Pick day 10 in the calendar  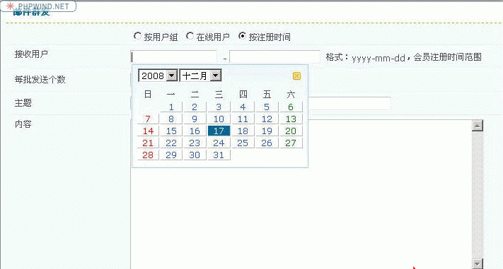coord(219,119)
